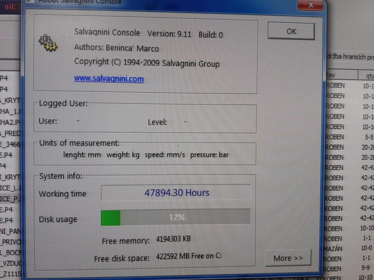Select the "ICE_P." row in background list
The image size is (374, 280).
coord(10,198)
